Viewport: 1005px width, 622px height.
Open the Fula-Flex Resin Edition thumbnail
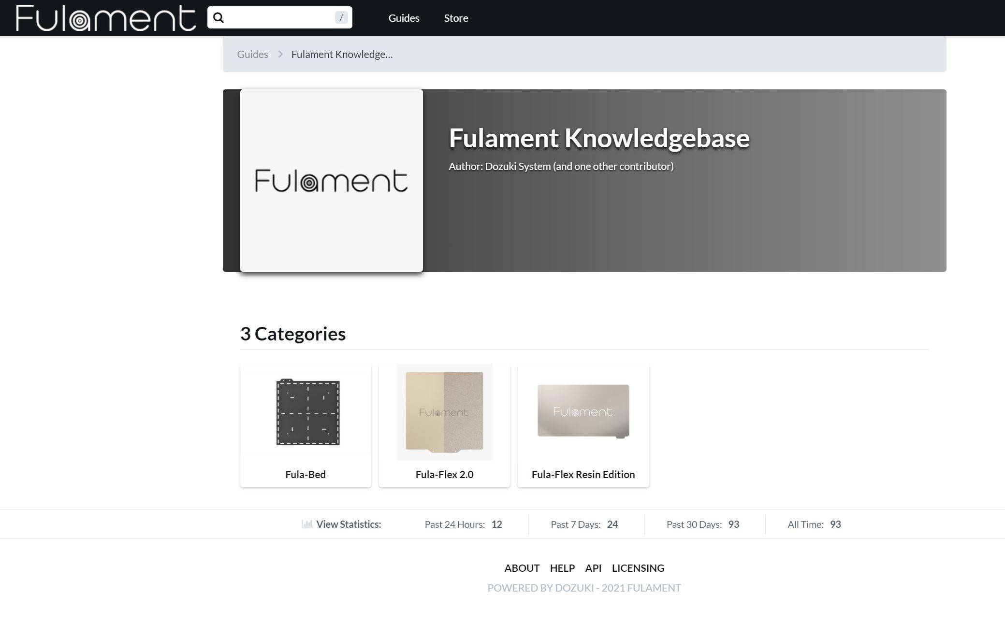(x=583, y=411)
